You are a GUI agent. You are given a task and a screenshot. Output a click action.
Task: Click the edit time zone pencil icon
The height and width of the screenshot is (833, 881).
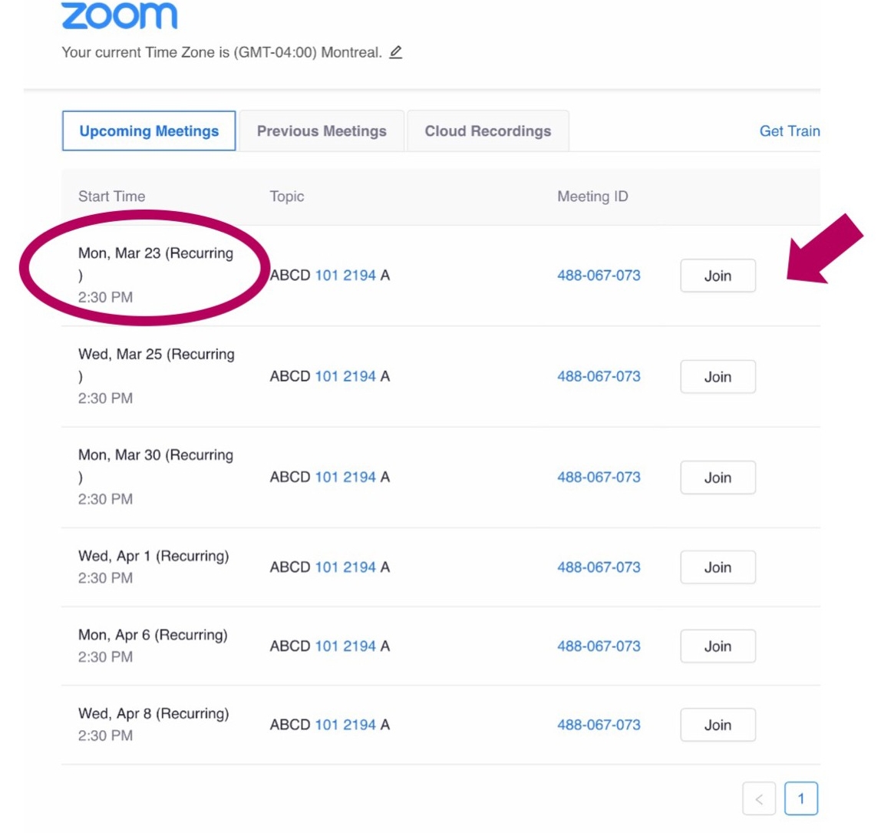[395, 52]
